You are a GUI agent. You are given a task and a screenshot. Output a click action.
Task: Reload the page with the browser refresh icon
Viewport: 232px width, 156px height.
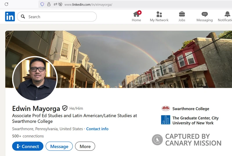pos(6,4)
